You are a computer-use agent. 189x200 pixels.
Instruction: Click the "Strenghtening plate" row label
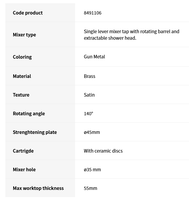tap(35, 132)
